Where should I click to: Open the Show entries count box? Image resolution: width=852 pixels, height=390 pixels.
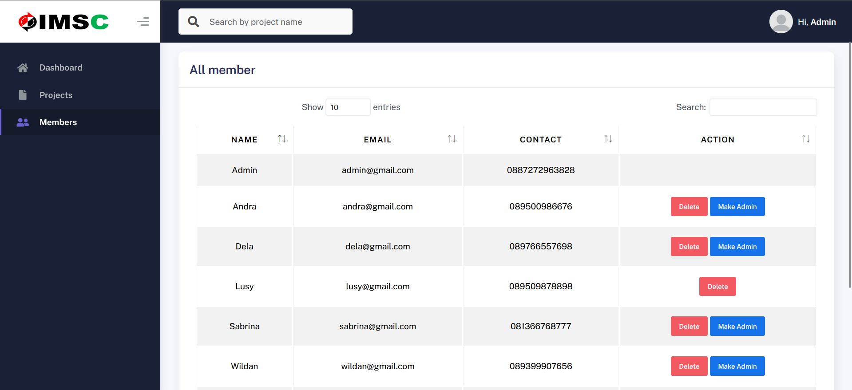click(x=348, y=107)
